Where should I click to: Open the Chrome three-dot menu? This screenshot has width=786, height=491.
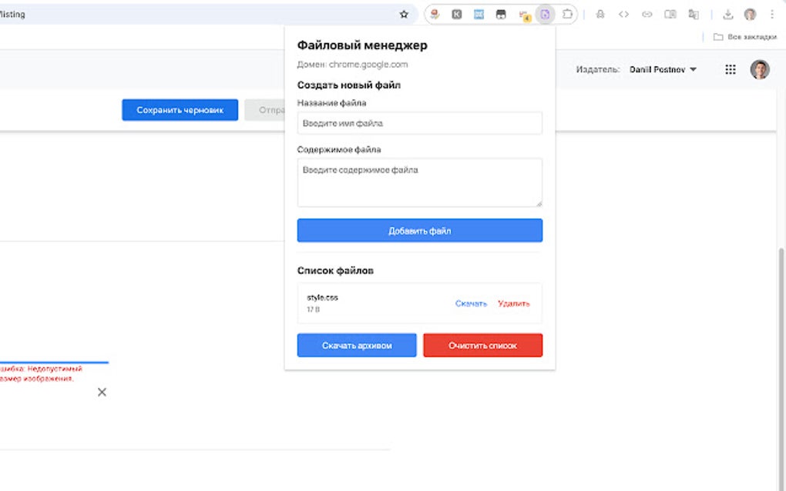771,13
